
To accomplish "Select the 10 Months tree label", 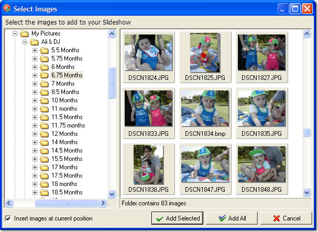I will (x=64, y=100).
